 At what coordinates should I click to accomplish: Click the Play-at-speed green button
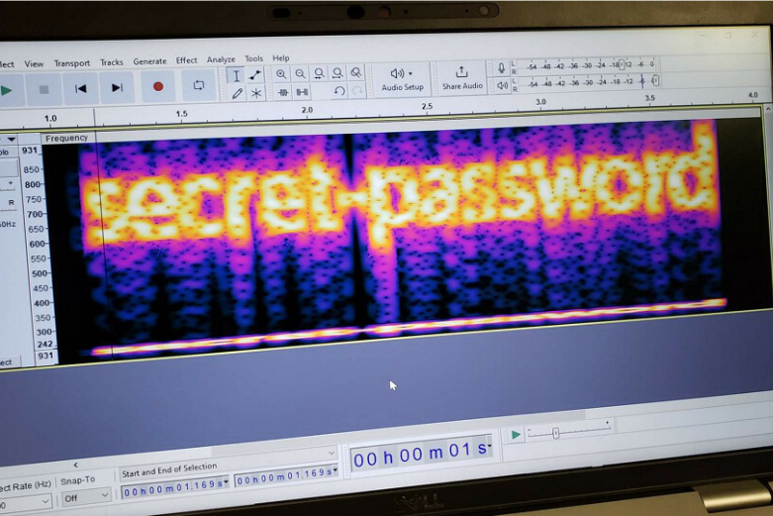click(x=516, y=435)
